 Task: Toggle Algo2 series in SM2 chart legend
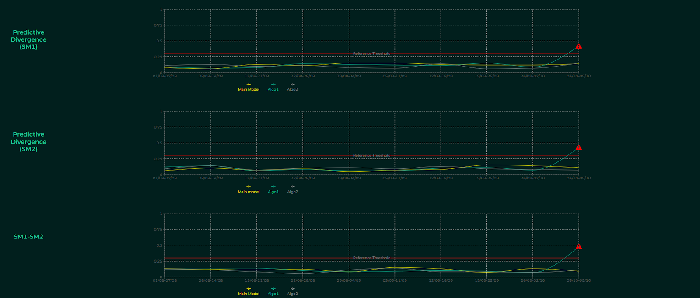292,189
